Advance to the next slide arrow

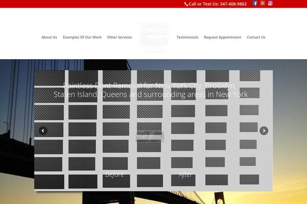(x=264, y=131)
